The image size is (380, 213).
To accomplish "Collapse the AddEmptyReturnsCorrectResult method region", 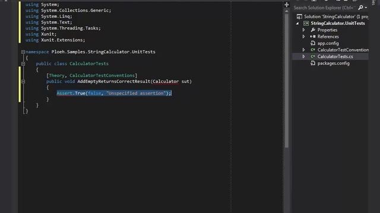I will point(23,82).
